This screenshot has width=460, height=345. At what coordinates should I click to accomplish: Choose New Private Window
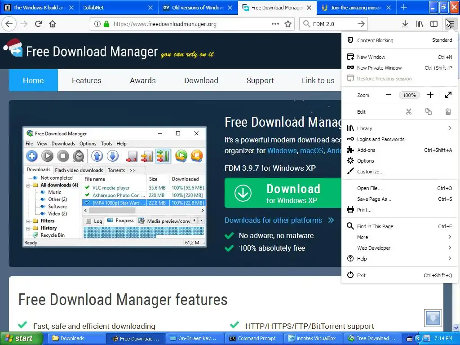tap(399, 68)
